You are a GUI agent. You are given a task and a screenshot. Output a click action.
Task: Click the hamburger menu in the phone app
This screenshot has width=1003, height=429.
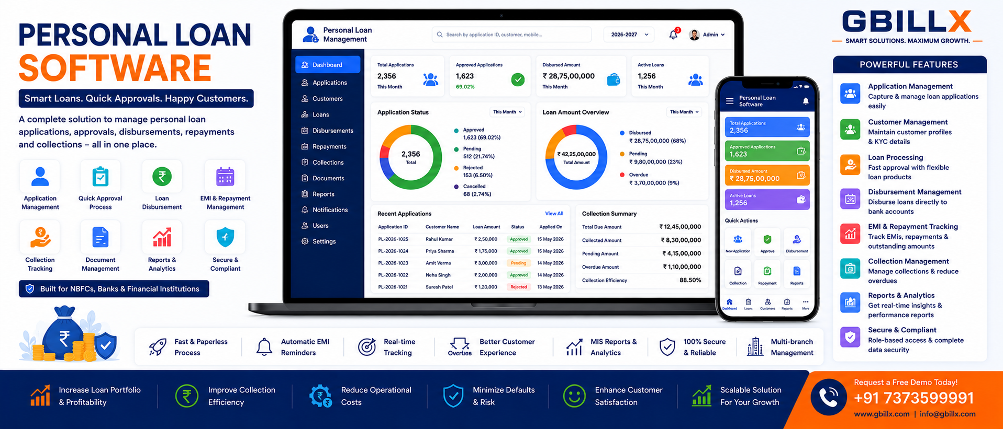click(x=729, y=101)
